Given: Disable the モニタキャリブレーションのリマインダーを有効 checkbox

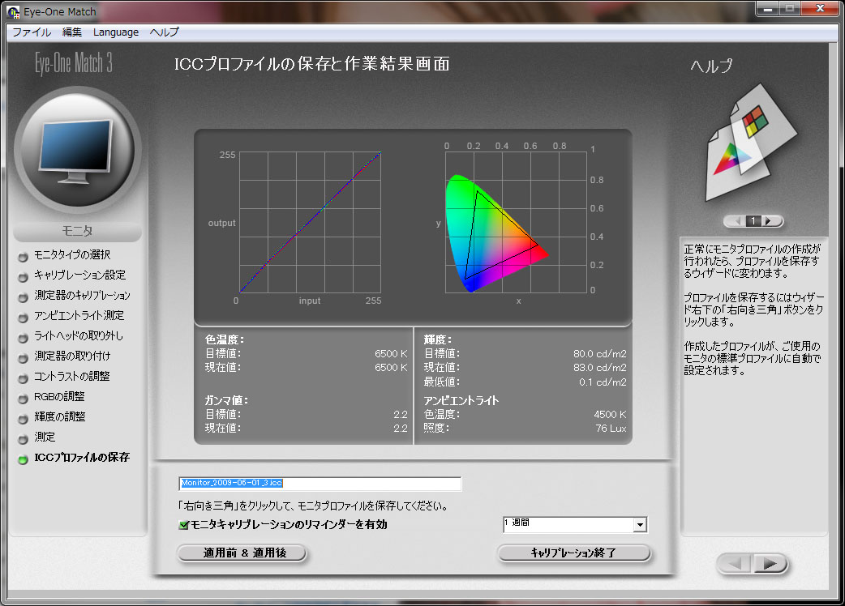Looking at the screenshot, I should point(184,525).
